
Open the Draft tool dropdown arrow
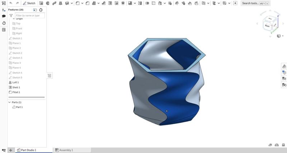98,3
